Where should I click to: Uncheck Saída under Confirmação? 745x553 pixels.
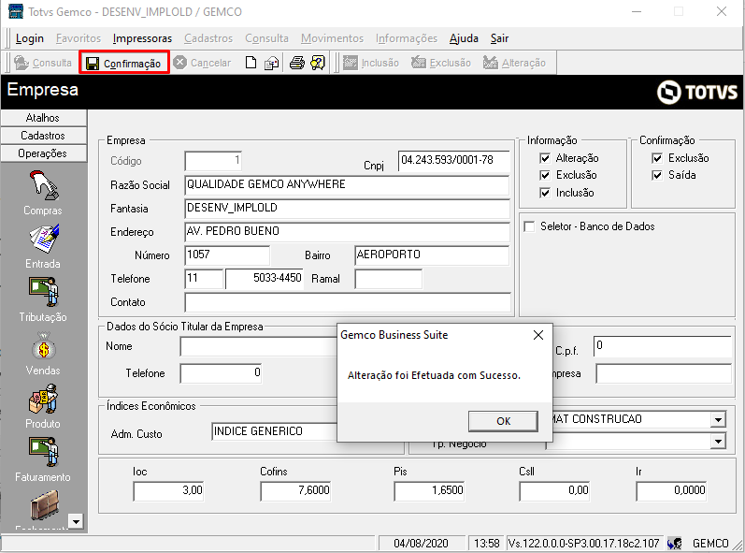[x=656, y=175]
